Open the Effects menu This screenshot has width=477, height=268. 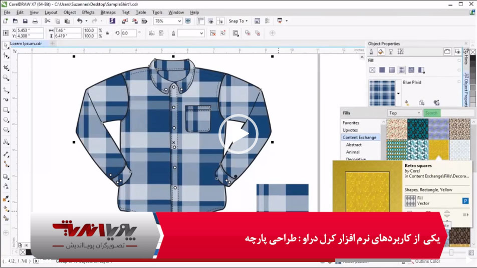pos(88,12)
